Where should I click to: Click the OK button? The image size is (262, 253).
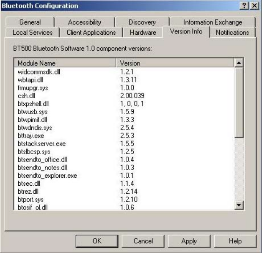coord(97,241)
